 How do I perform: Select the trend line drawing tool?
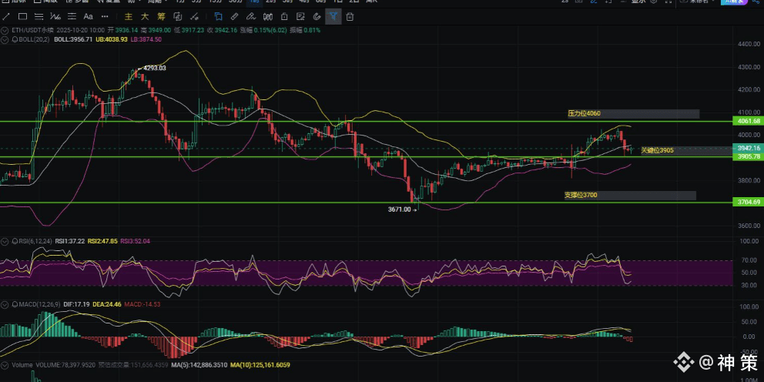coord(7,16)
